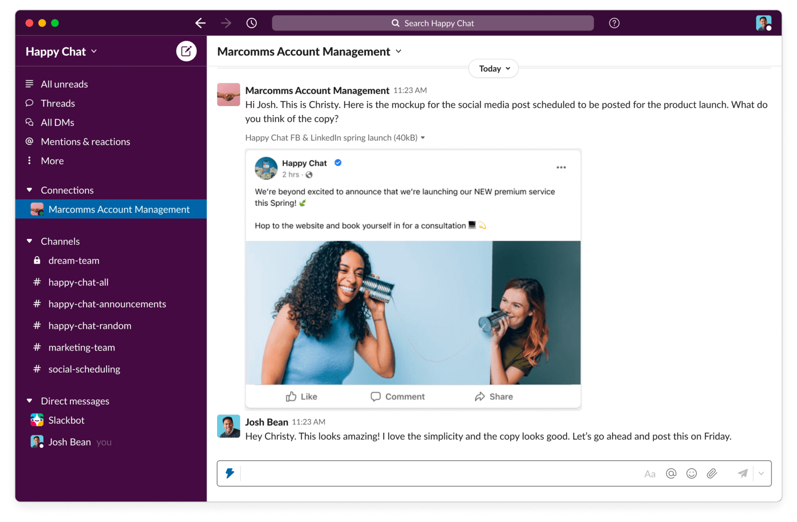Click the 11:23 AM timestamp on Josh's message
This screenshot has width=797, height=522.
308,422
